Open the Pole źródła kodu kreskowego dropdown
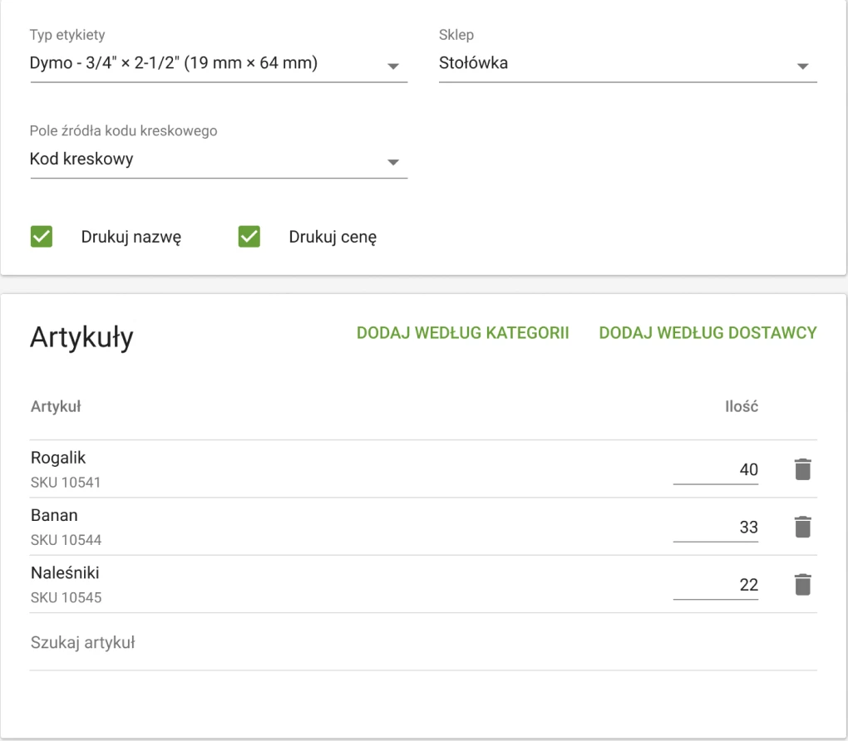Viewport: 848px width, 741px height. pyautogui.click(x=218, y=159)
